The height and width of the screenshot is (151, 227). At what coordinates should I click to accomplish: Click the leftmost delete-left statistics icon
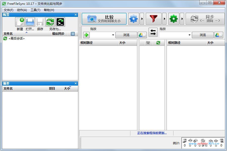(185, 140)
